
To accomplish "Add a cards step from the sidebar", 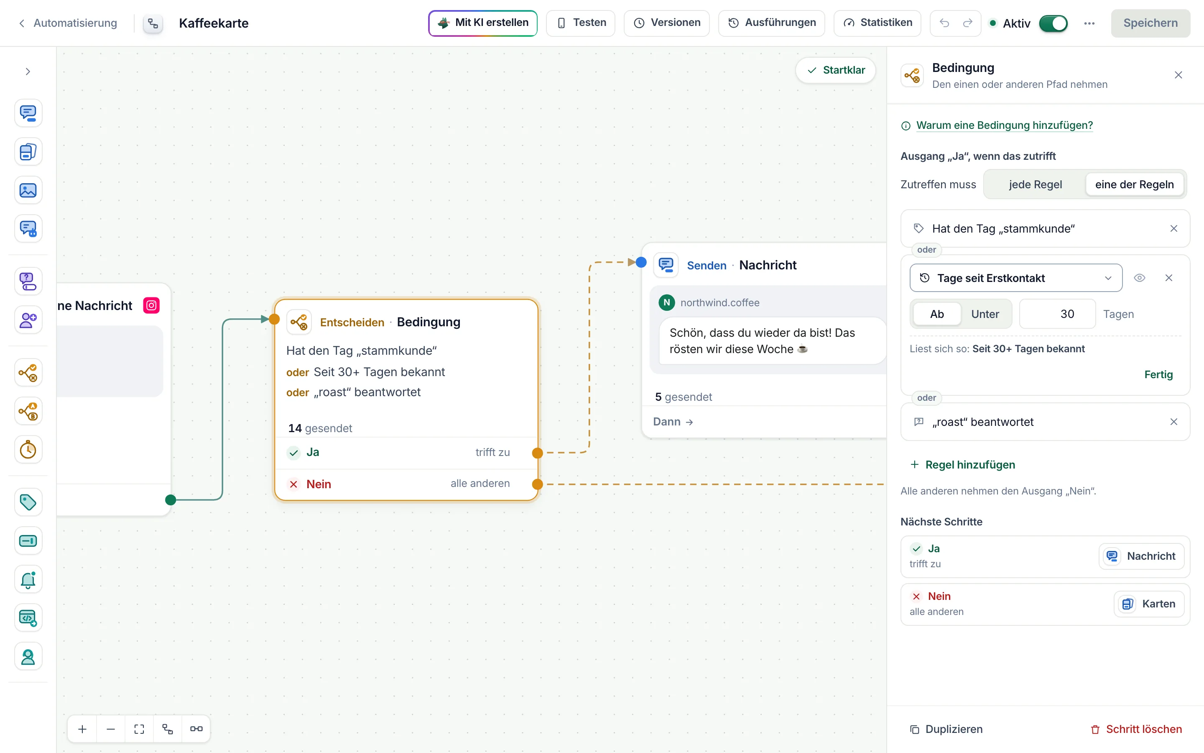I will coord(28,152).
